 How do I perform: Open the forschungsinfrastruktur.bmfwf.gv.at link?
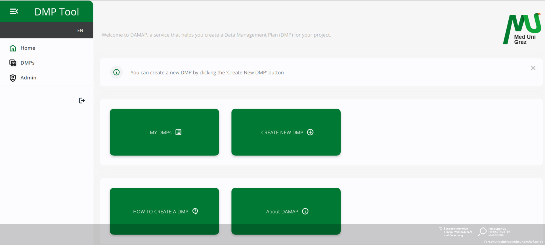[513, 242]
